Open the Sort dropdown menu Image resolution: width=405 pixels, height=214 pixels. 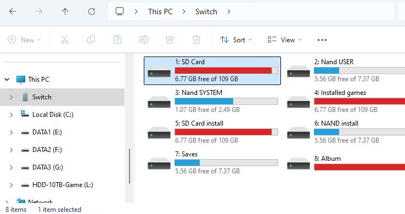click(236, 40)
